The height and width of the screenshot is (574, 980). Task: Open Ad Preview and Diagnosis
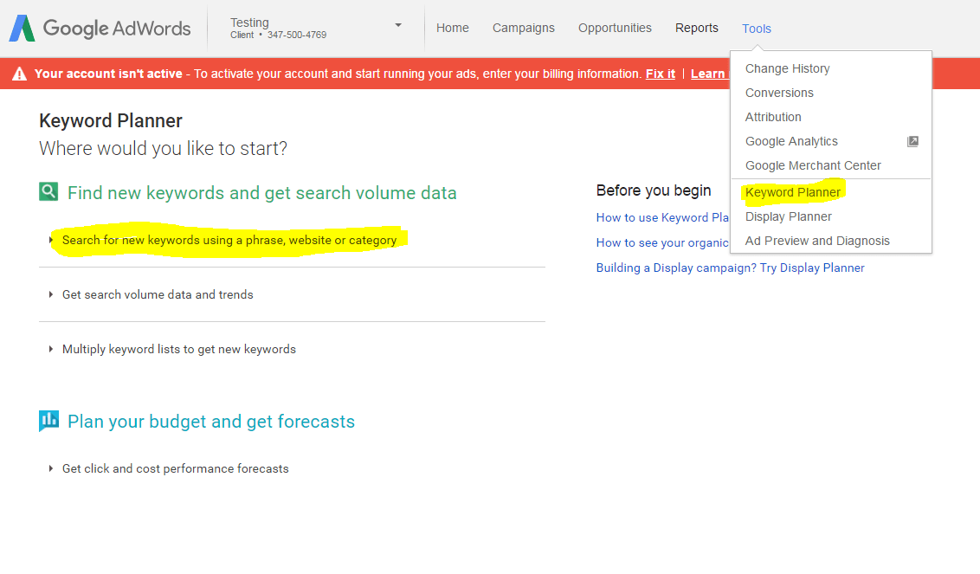(x=817, y=242)
